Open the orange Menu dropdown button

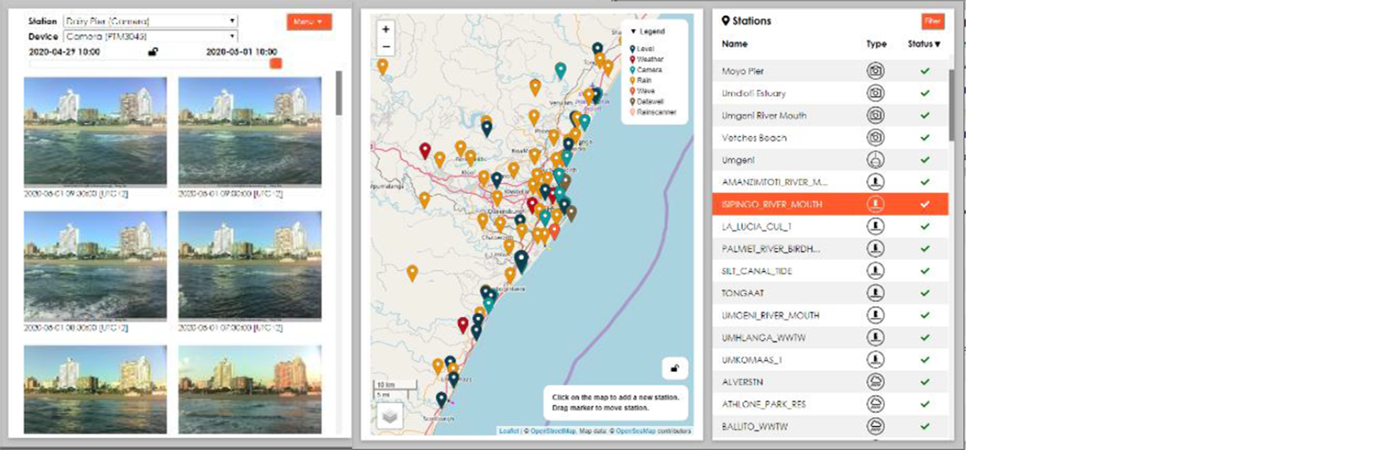(x=309, y=21)
